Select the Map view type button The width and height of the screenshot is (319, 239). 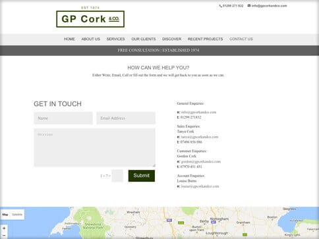(5, 215)
